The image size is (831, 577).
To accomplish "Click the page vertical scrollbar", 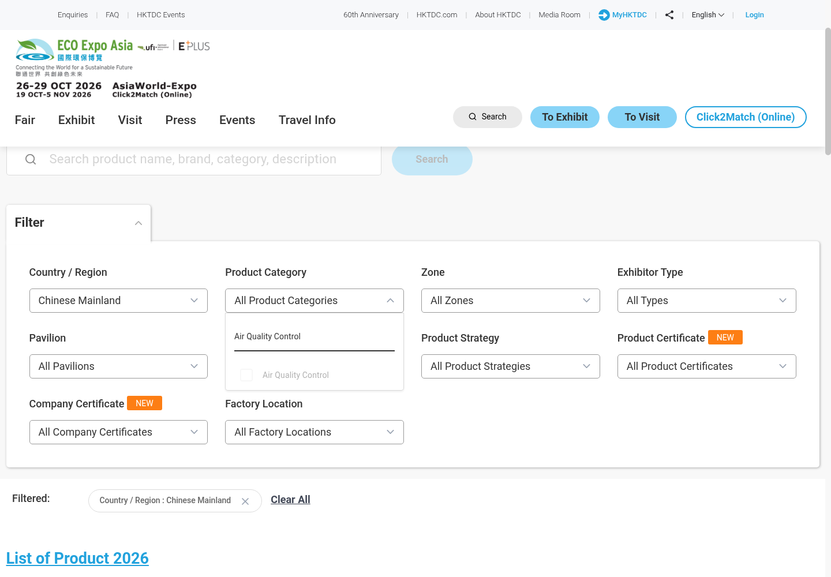I will pyautogui.click(x=828, y=91).
